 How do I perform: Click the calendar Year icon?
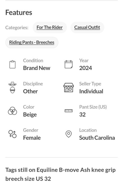click(x=69, y=64)
